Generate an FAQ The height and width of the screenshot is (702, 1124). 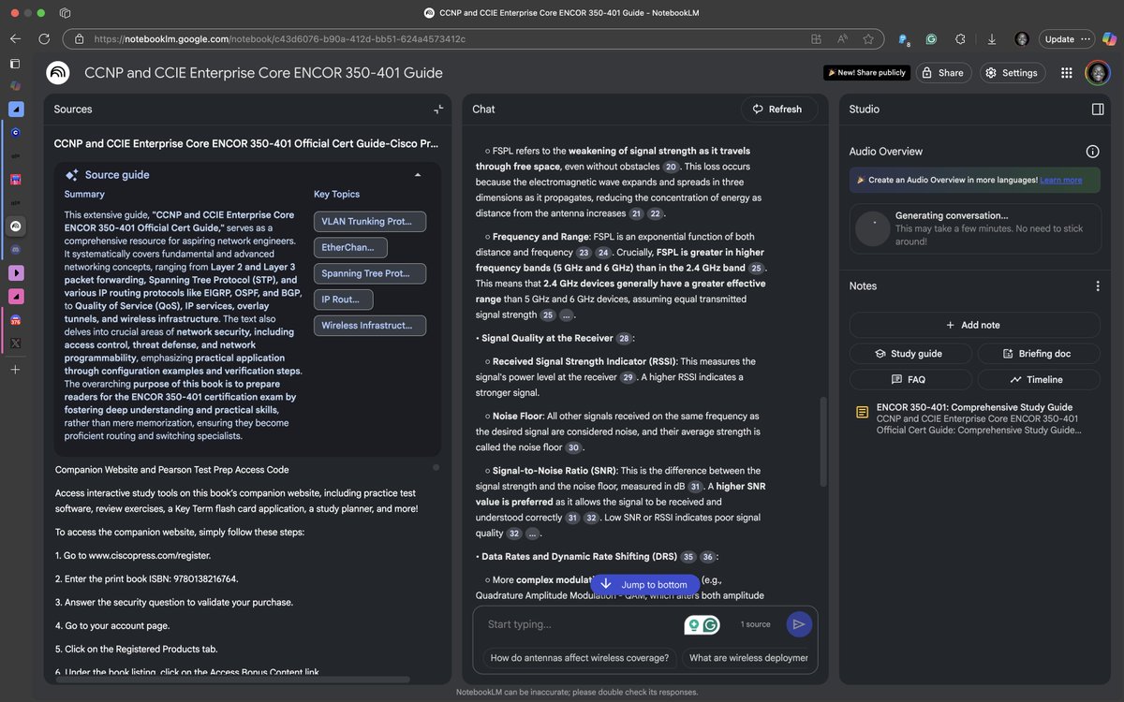click(909, 380)
